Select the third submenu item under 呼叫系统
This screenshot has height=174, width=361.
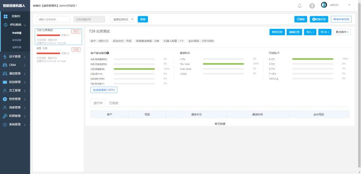(17, 47)
